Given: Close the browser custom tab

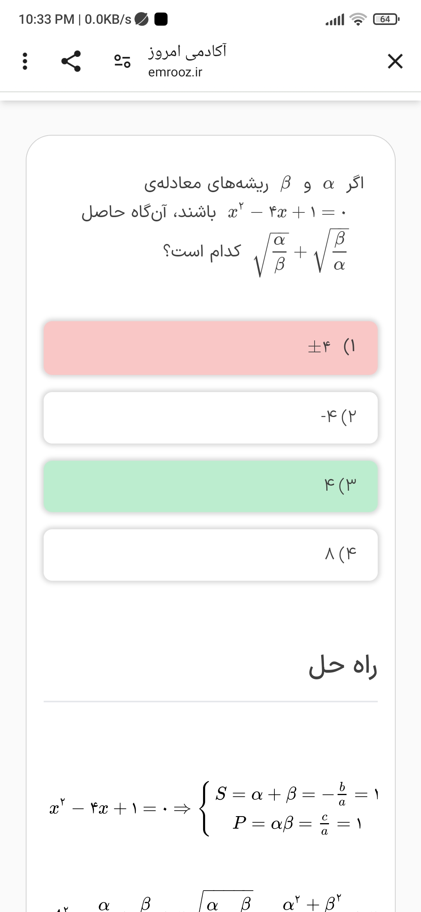Looking at the screenshot, I should pyautogui.click(x=395, y=61).
